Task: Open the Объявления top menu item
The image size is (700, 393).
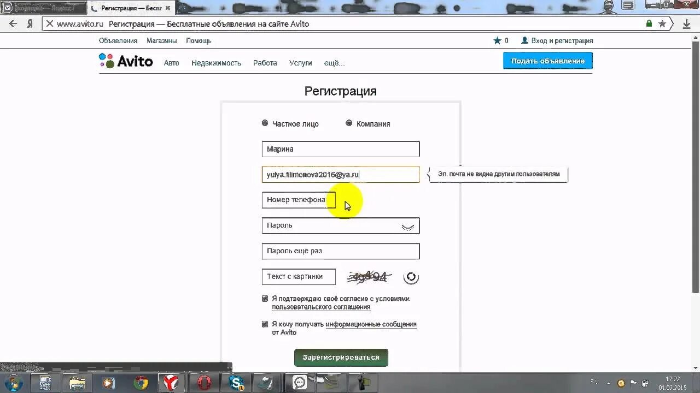Action: [x=118, y=41]
